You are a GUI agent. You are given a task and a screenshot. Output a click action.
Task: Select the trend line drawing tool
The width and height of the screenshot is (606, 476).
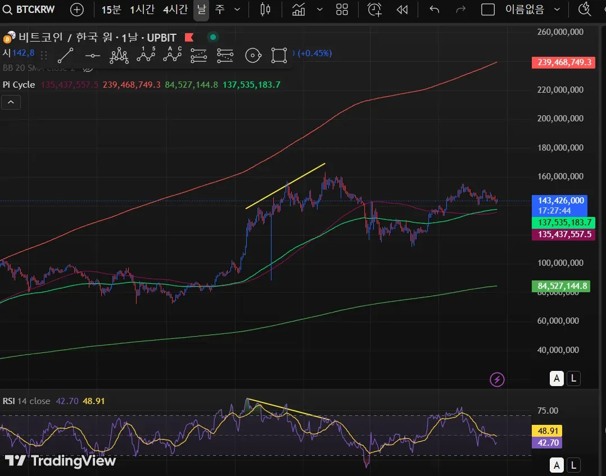[65, 56]
